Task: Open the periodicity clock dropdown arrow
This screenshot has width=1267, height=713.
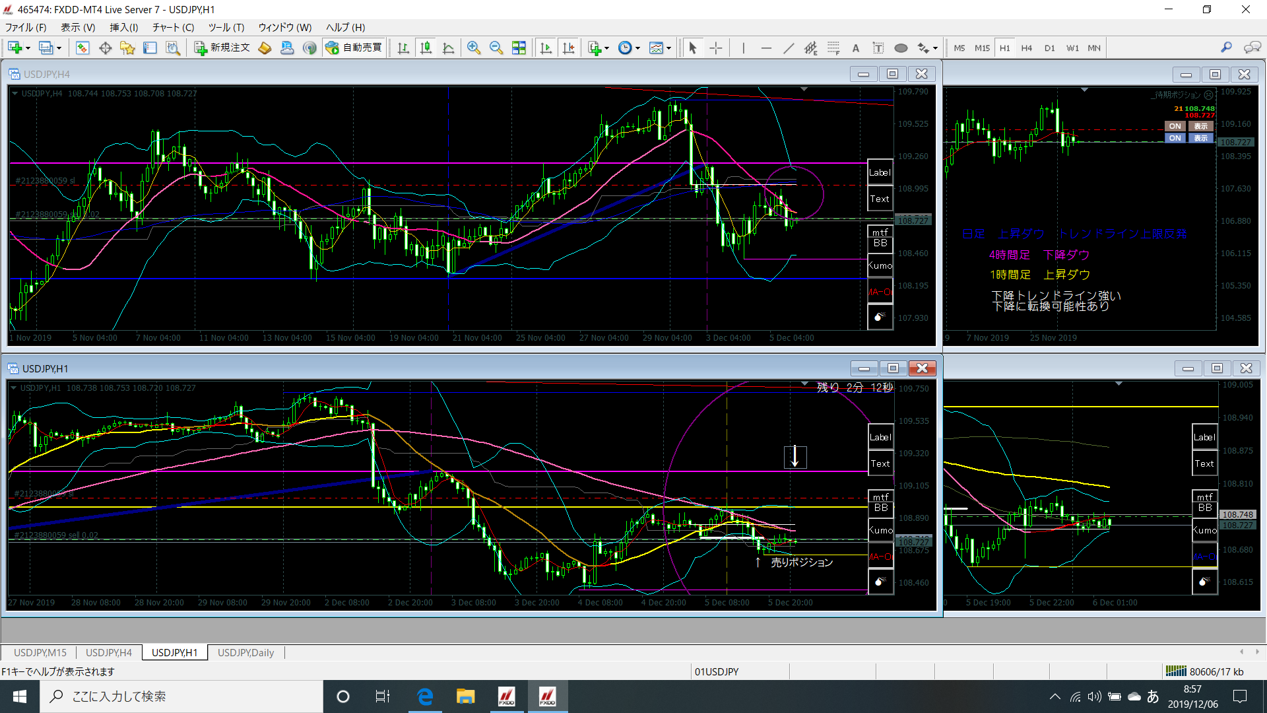Action: [637, 48]
